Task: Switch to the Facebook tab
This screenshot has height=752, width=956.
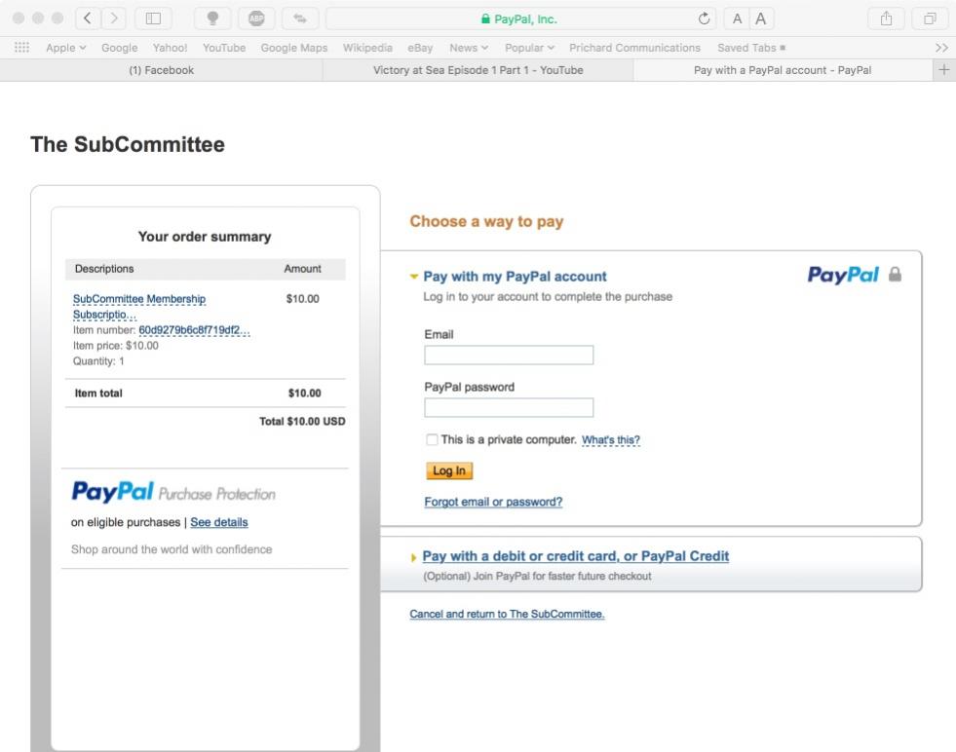Action: [x=161, y=70]
